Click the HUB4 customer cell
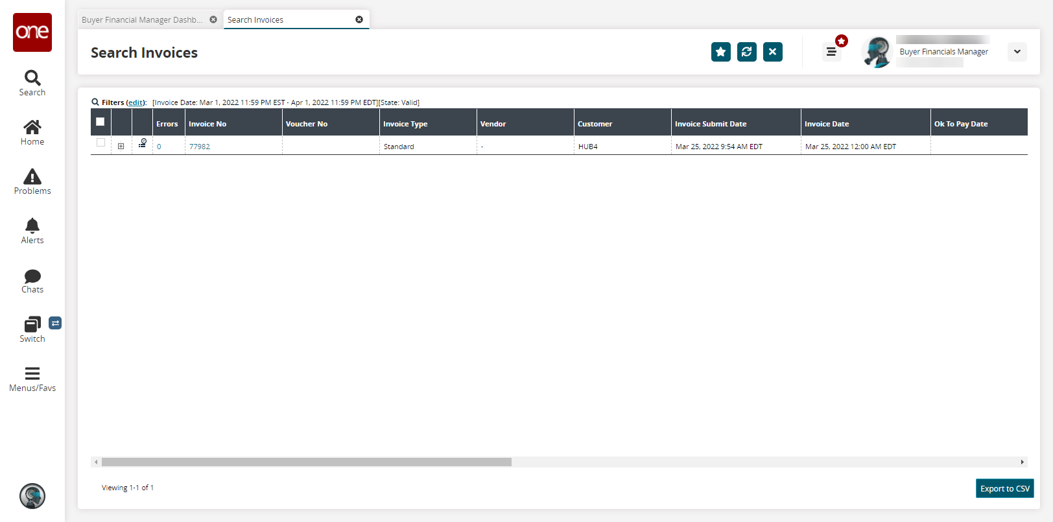 622,147
